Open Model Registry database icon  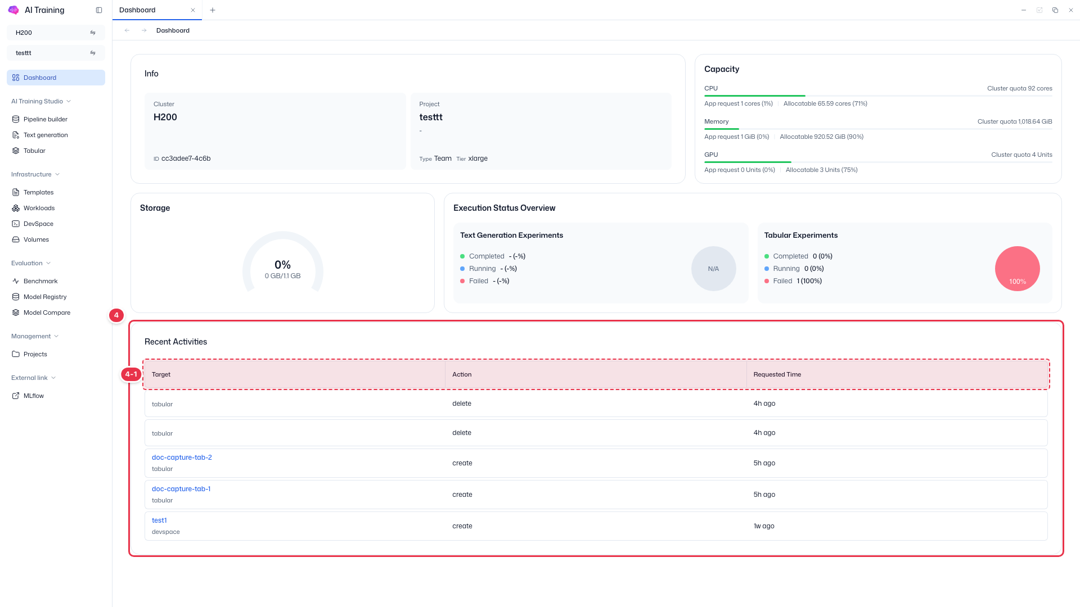[x=16, y=297]
